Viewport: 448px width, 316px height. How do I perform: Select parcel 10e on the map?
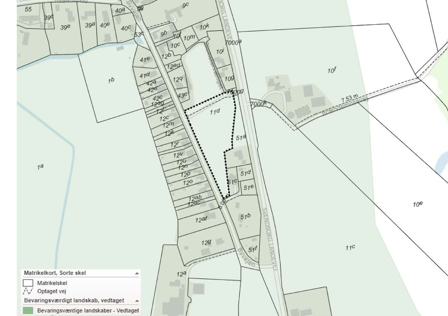(417, 204)
